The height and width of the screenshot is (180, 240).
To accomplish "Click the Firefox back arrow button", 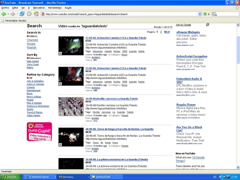I will tap(3, 14).
